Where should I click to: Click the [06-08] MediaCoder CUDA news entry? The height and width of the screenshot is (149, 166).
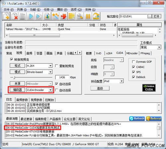tap(33, 128)
